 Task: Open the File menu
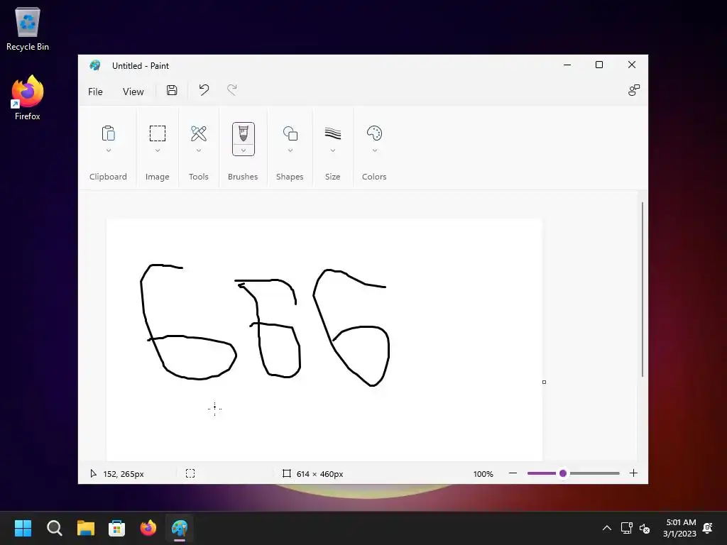point(95,92)
